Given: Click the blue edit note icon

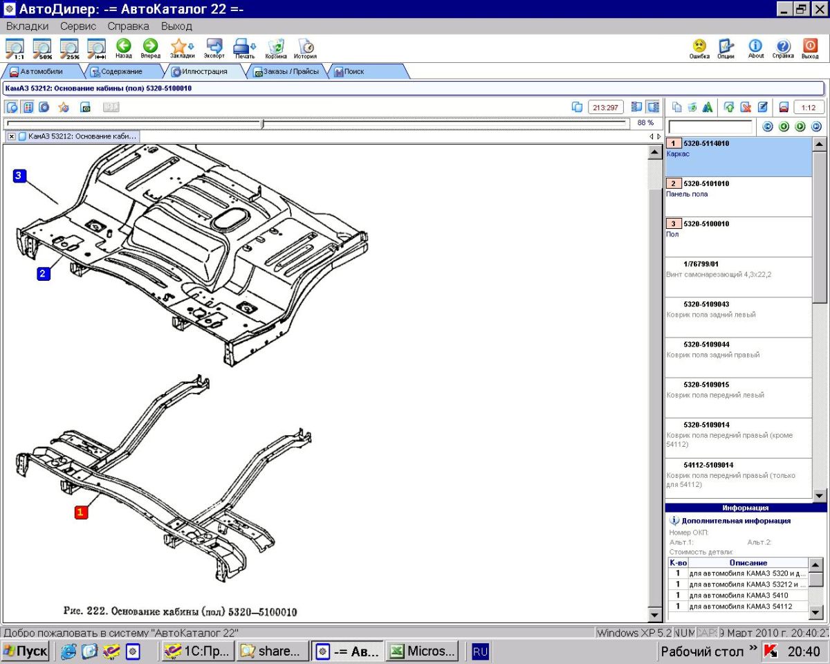Looking at the screenshot, I should pyautogui.click(x=762, y=107).
